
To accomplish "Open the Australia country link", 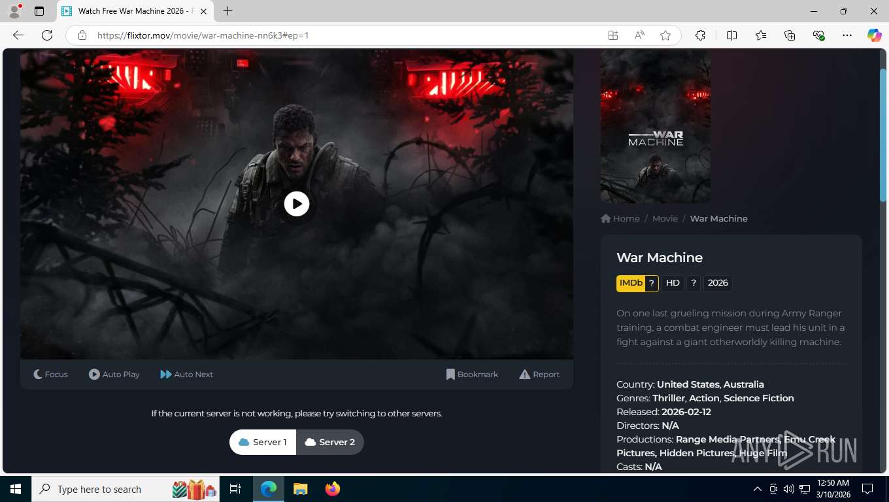I will click(744, 384).
